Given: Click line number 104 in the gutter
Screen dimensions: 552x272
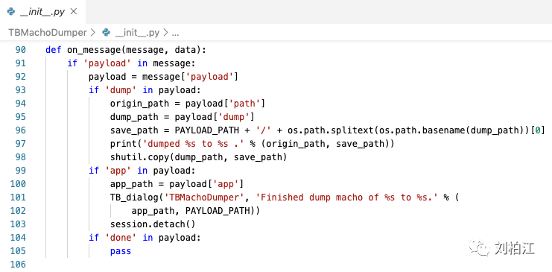Looking at the screenshot, I should (18, 238).
